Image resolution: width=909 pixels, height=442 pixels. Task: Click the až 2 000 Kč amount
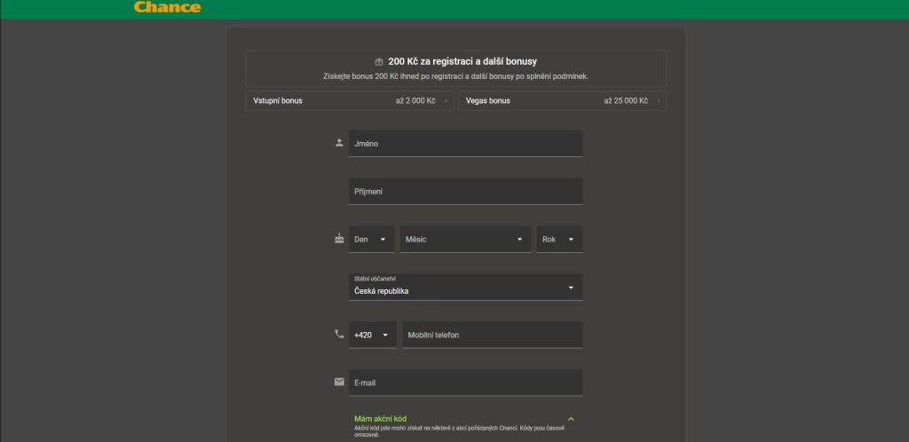point(415,101)
